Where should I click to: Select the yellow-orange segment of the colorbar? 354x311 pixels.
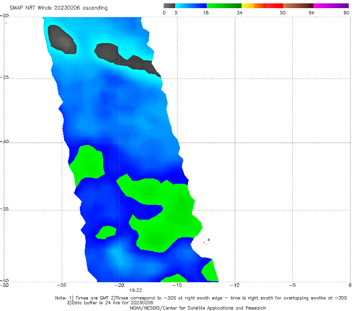(x=254, y=6)
